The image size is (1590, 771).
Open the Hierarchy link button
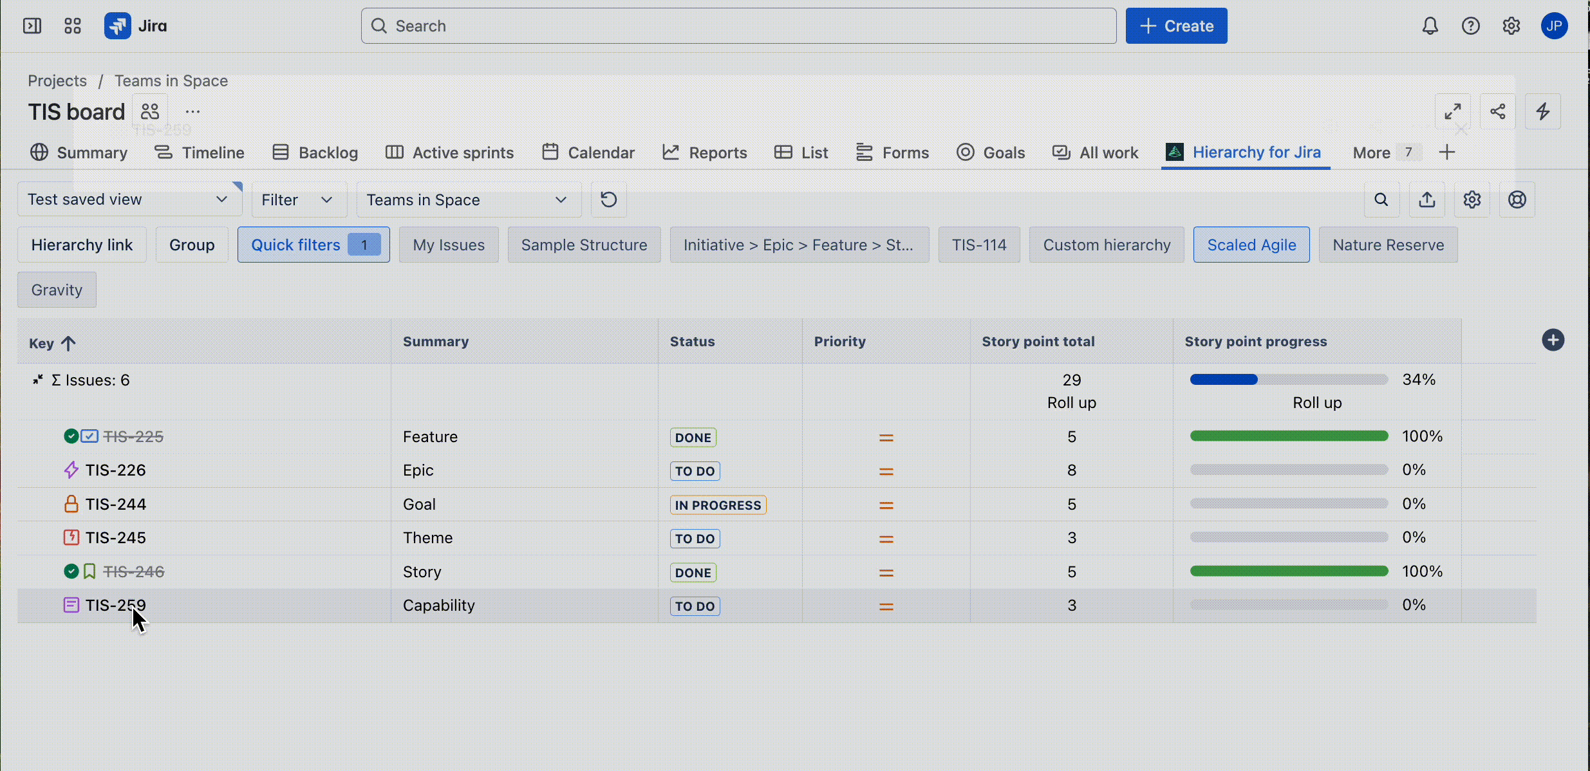pyautogui.click(x=82, y=245)
